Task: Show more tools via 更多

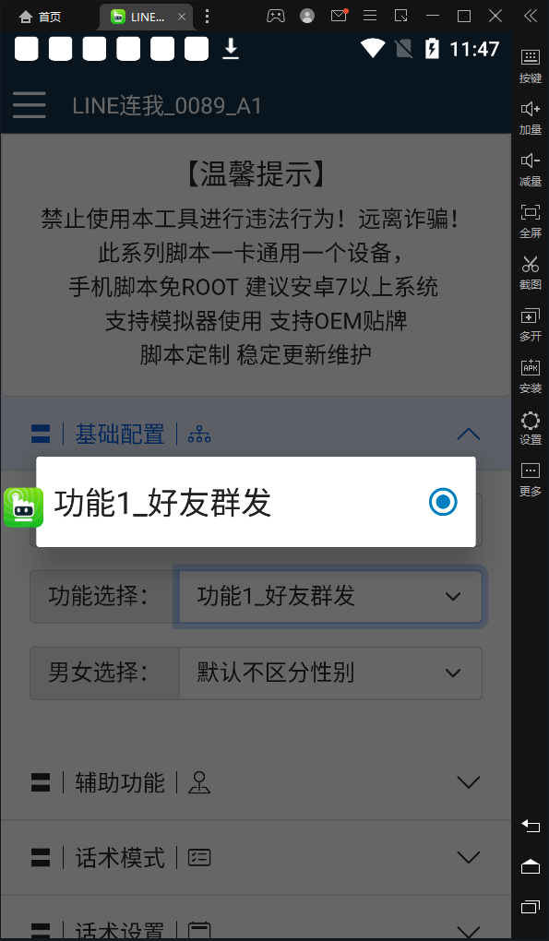Action: [x=530, y=479]
